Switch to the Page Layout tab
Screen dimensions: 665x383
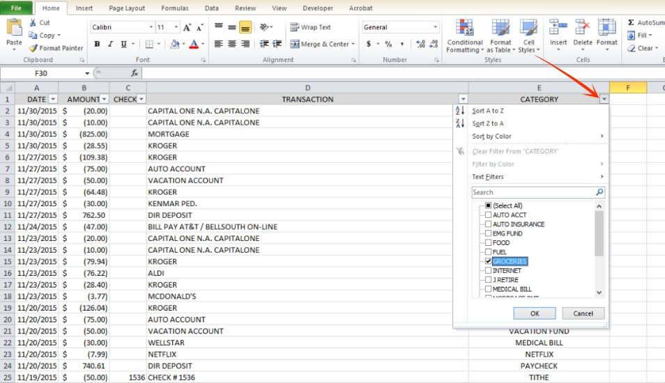pos(127,8)
